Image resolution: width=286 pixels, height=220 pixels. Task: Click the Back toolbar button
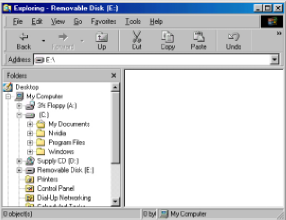click(24, 41)
